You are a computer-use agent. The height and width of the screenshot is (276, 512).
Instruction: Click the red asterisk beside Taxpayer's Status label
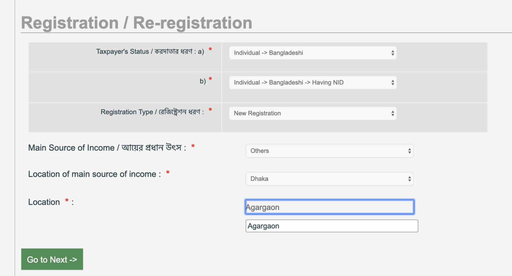(x=210, y=49)
